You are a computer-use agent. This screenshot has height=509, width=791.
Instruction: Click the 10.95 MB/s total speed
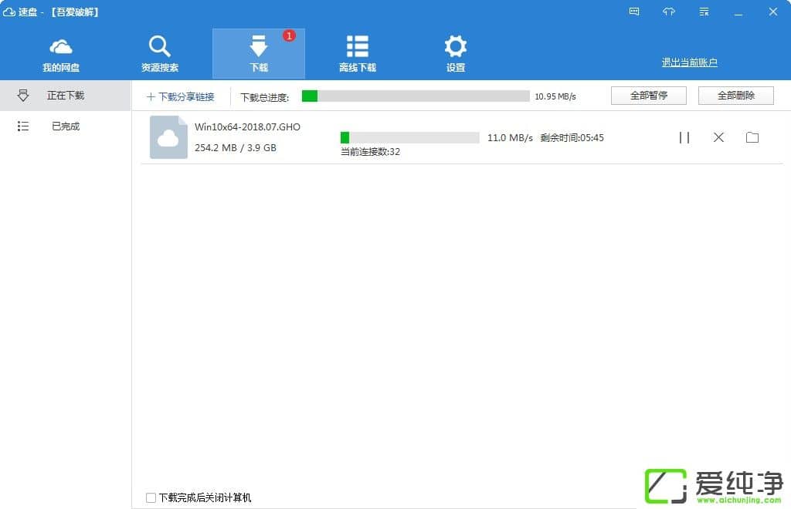click(555, 96)
